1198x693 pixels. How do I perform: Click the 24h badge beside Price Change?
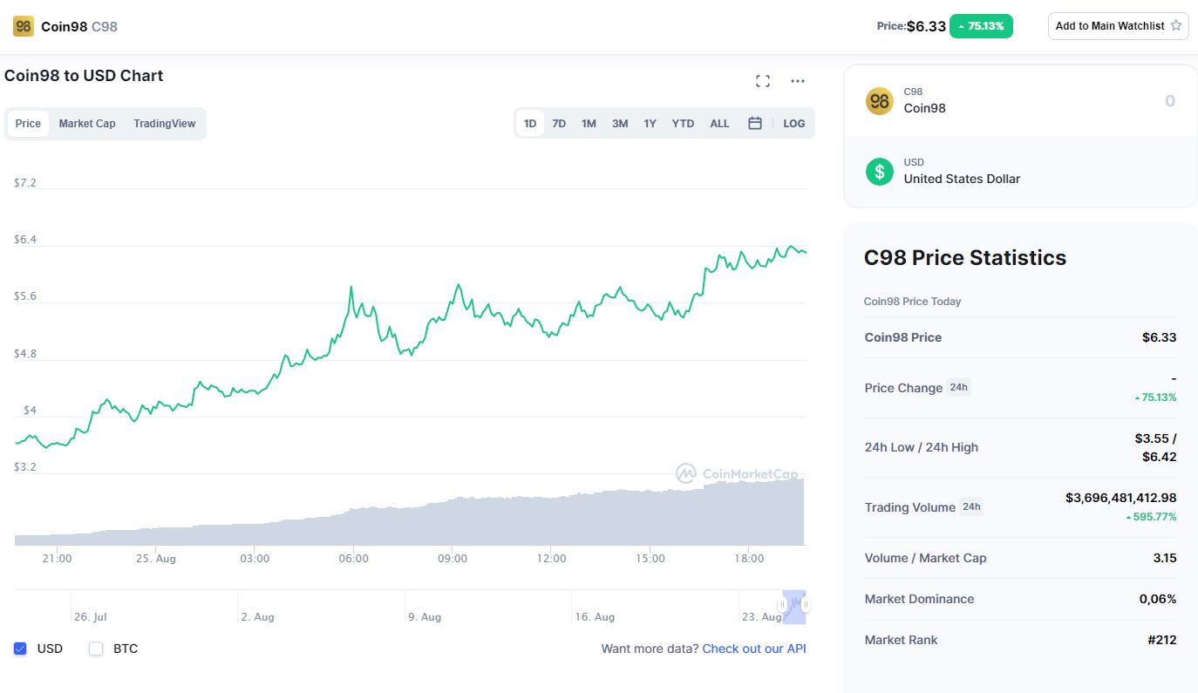pyautogui.click(x=958, y=387)
